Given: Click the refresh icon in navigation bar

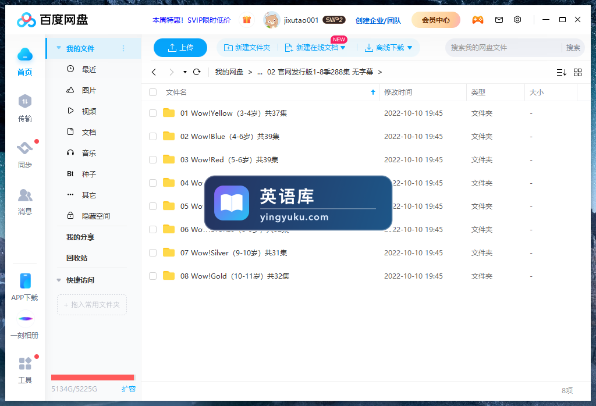Looking at the screenshot, I should 197,72.
